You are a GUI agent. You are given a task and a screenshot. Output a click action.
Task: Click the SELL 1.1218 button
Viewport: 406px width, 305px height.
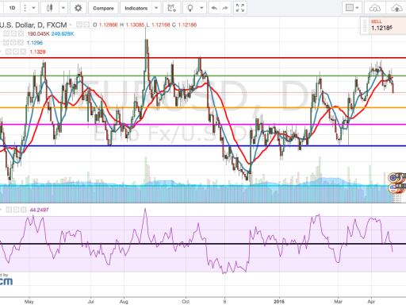tap(388, 25)
